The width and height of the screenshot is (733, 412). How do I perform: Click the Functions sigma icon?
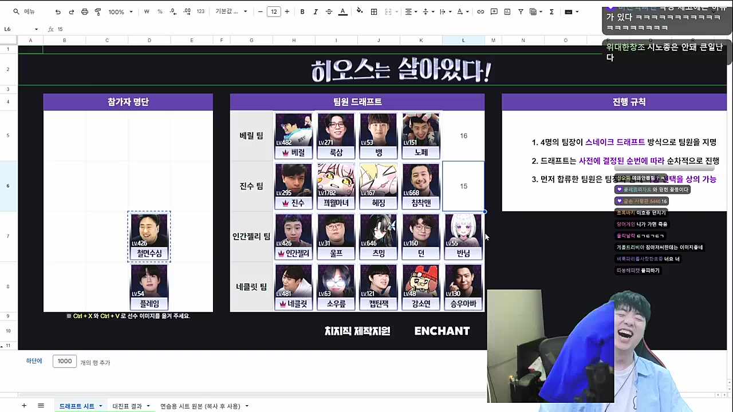click(551, 11)
